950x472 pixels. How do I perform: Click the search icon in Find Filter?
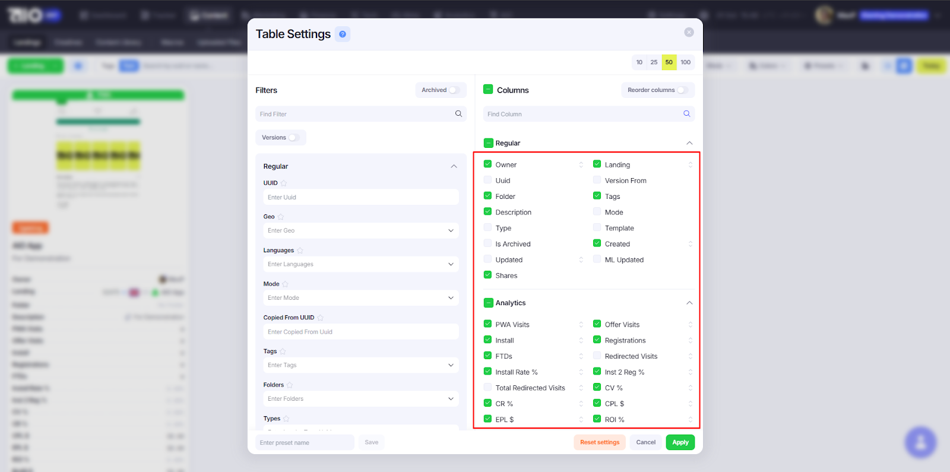[458, 114]
